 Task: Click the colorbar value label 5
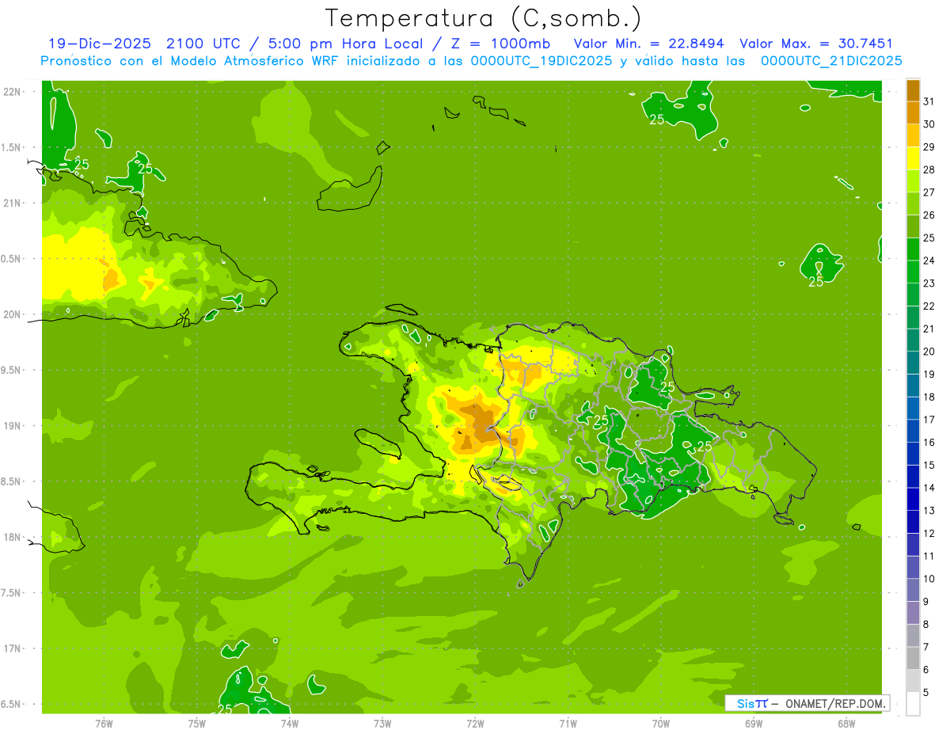pyautogui.click(x=926, y=693)
